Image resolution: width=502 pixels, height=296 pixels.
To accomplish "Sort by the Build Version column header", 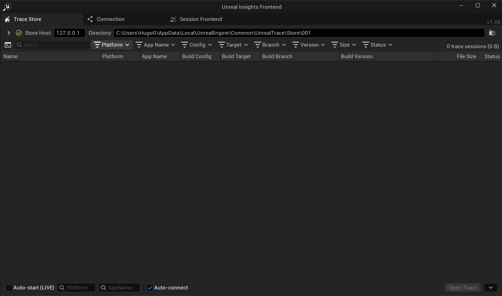I will coord(389,56).
